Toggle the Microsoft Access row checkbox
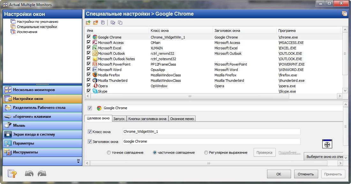 [x=89, y=42]
